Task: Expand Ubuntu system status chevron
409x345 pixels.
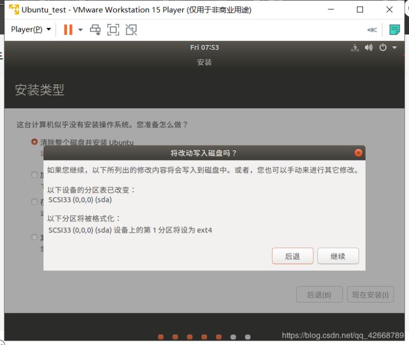Action: [x=393, y=47]
